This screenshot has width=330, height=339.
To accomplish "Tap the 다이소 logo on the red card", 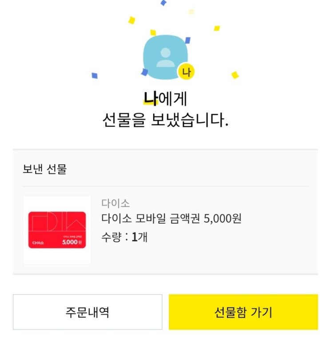I will point(38,243).
